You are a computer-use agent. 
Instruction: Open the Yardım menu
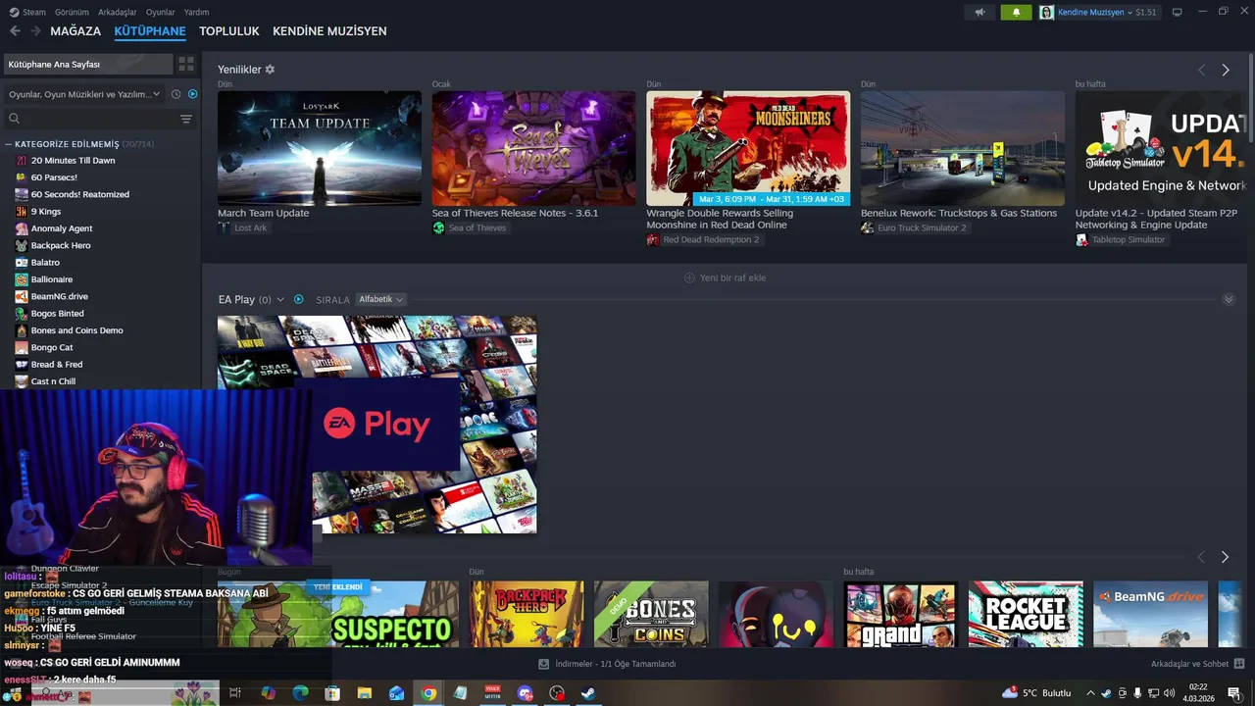point(196,12)
